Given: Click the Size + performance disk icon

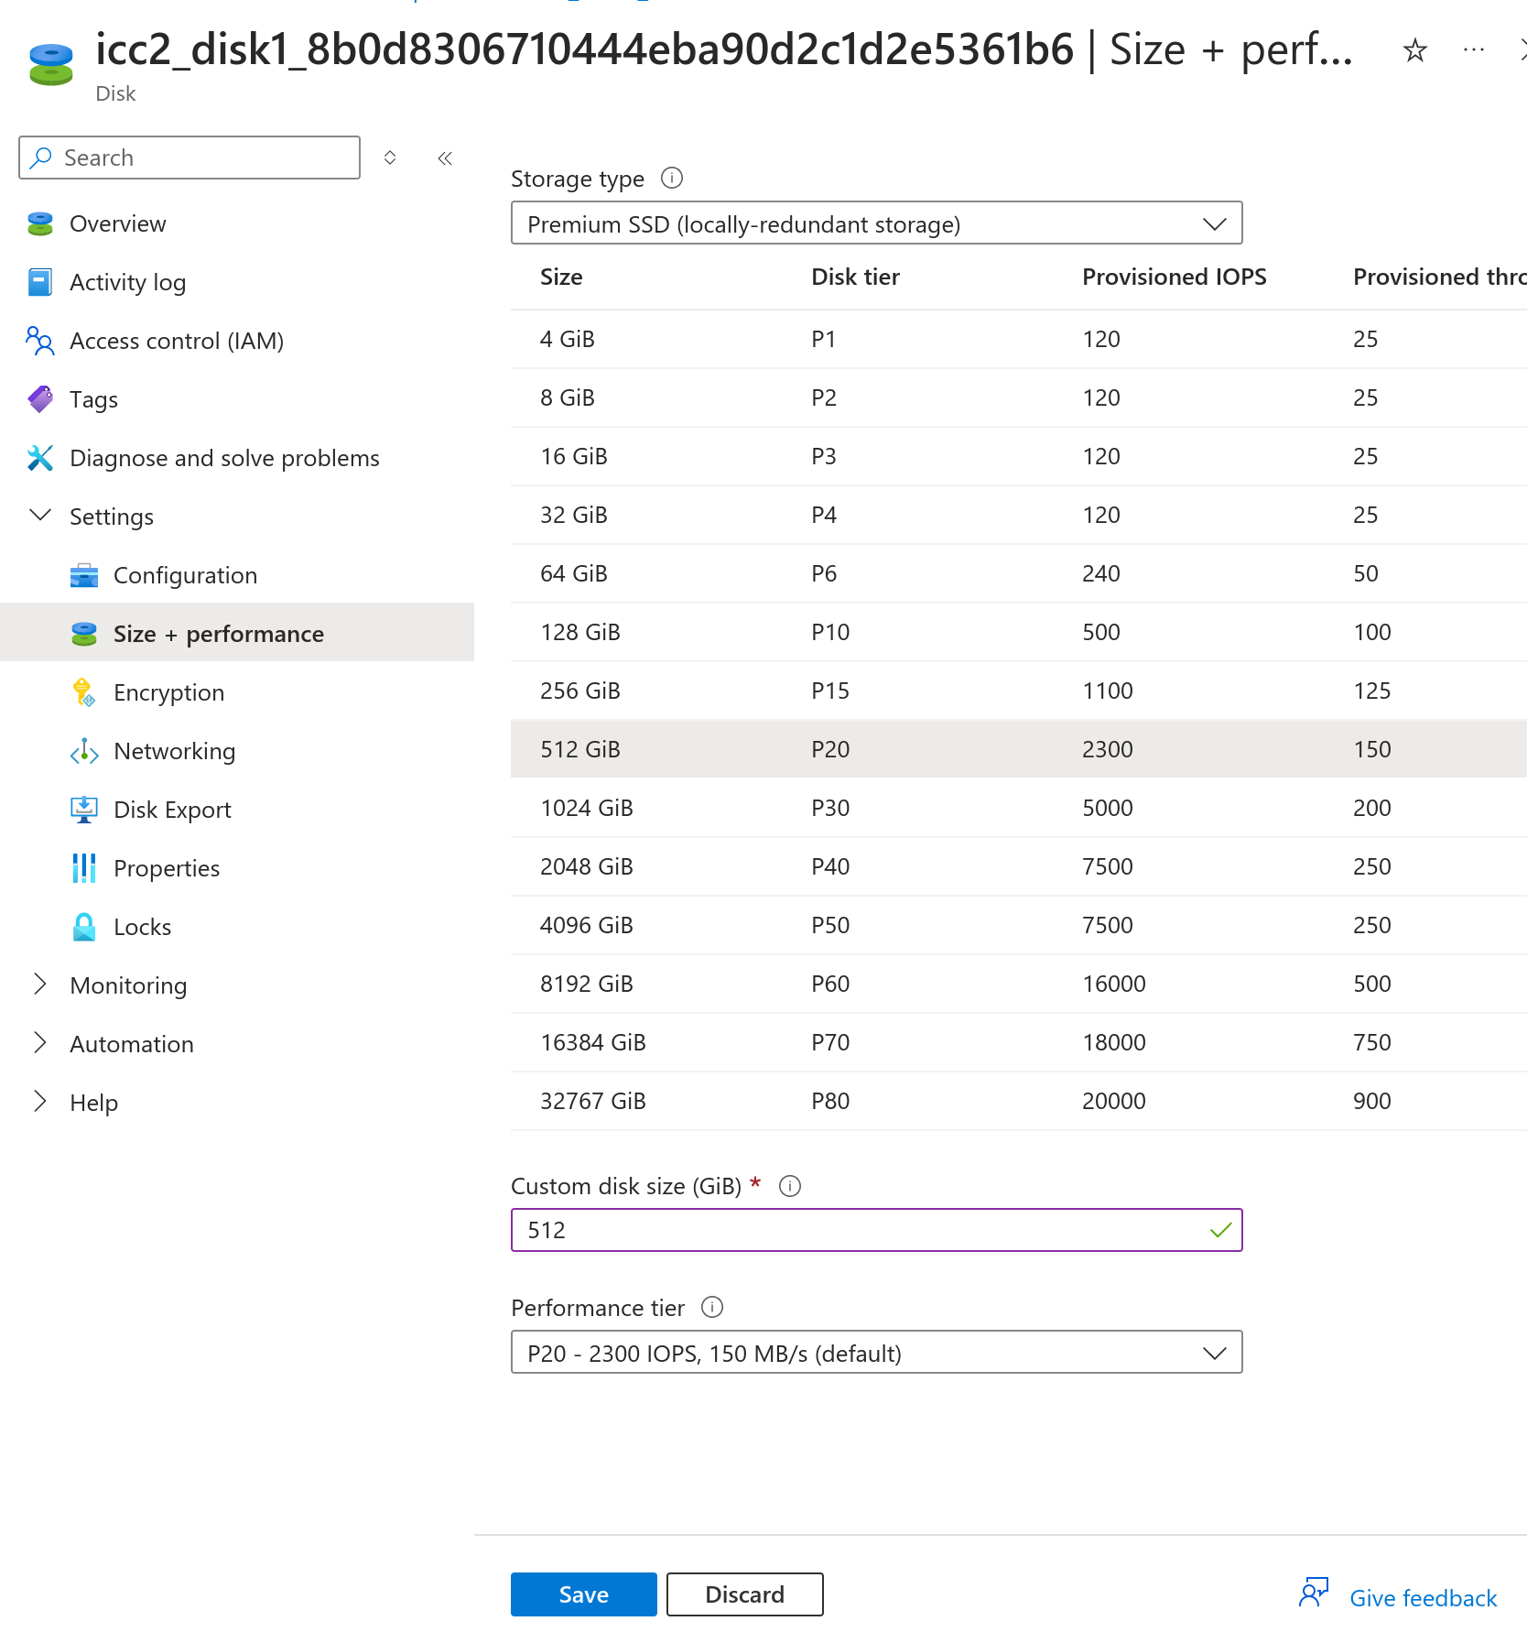Looking at the screenshot, I should pos(84,634).
